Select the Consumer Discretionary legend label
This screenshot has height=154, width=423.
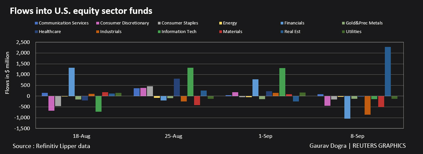[x=124, y=23]
